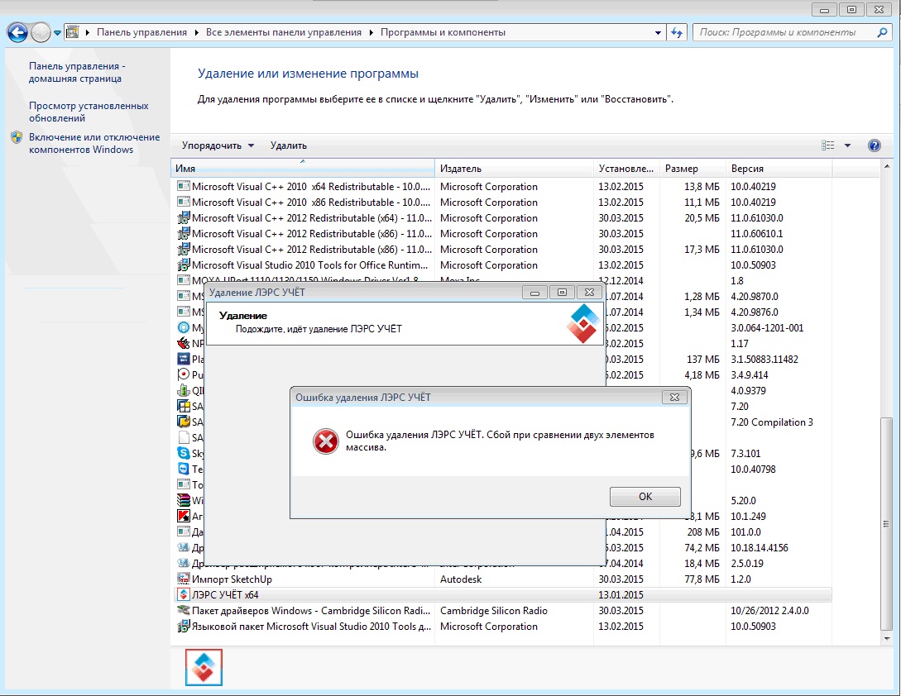This screenshot has height=696, width=901.
Task: Click the icon of the 4.0.9379 row
Action: pos(184,390)
